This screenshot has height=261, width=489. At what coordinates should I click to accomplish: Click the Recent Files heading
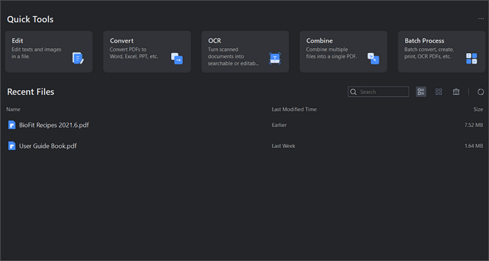(31, 92)
